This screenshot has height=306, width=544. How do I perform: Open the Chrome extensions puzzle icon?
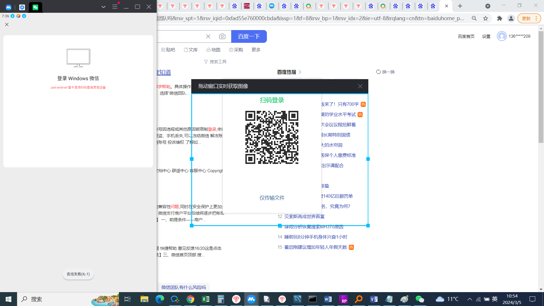(500, 18)
